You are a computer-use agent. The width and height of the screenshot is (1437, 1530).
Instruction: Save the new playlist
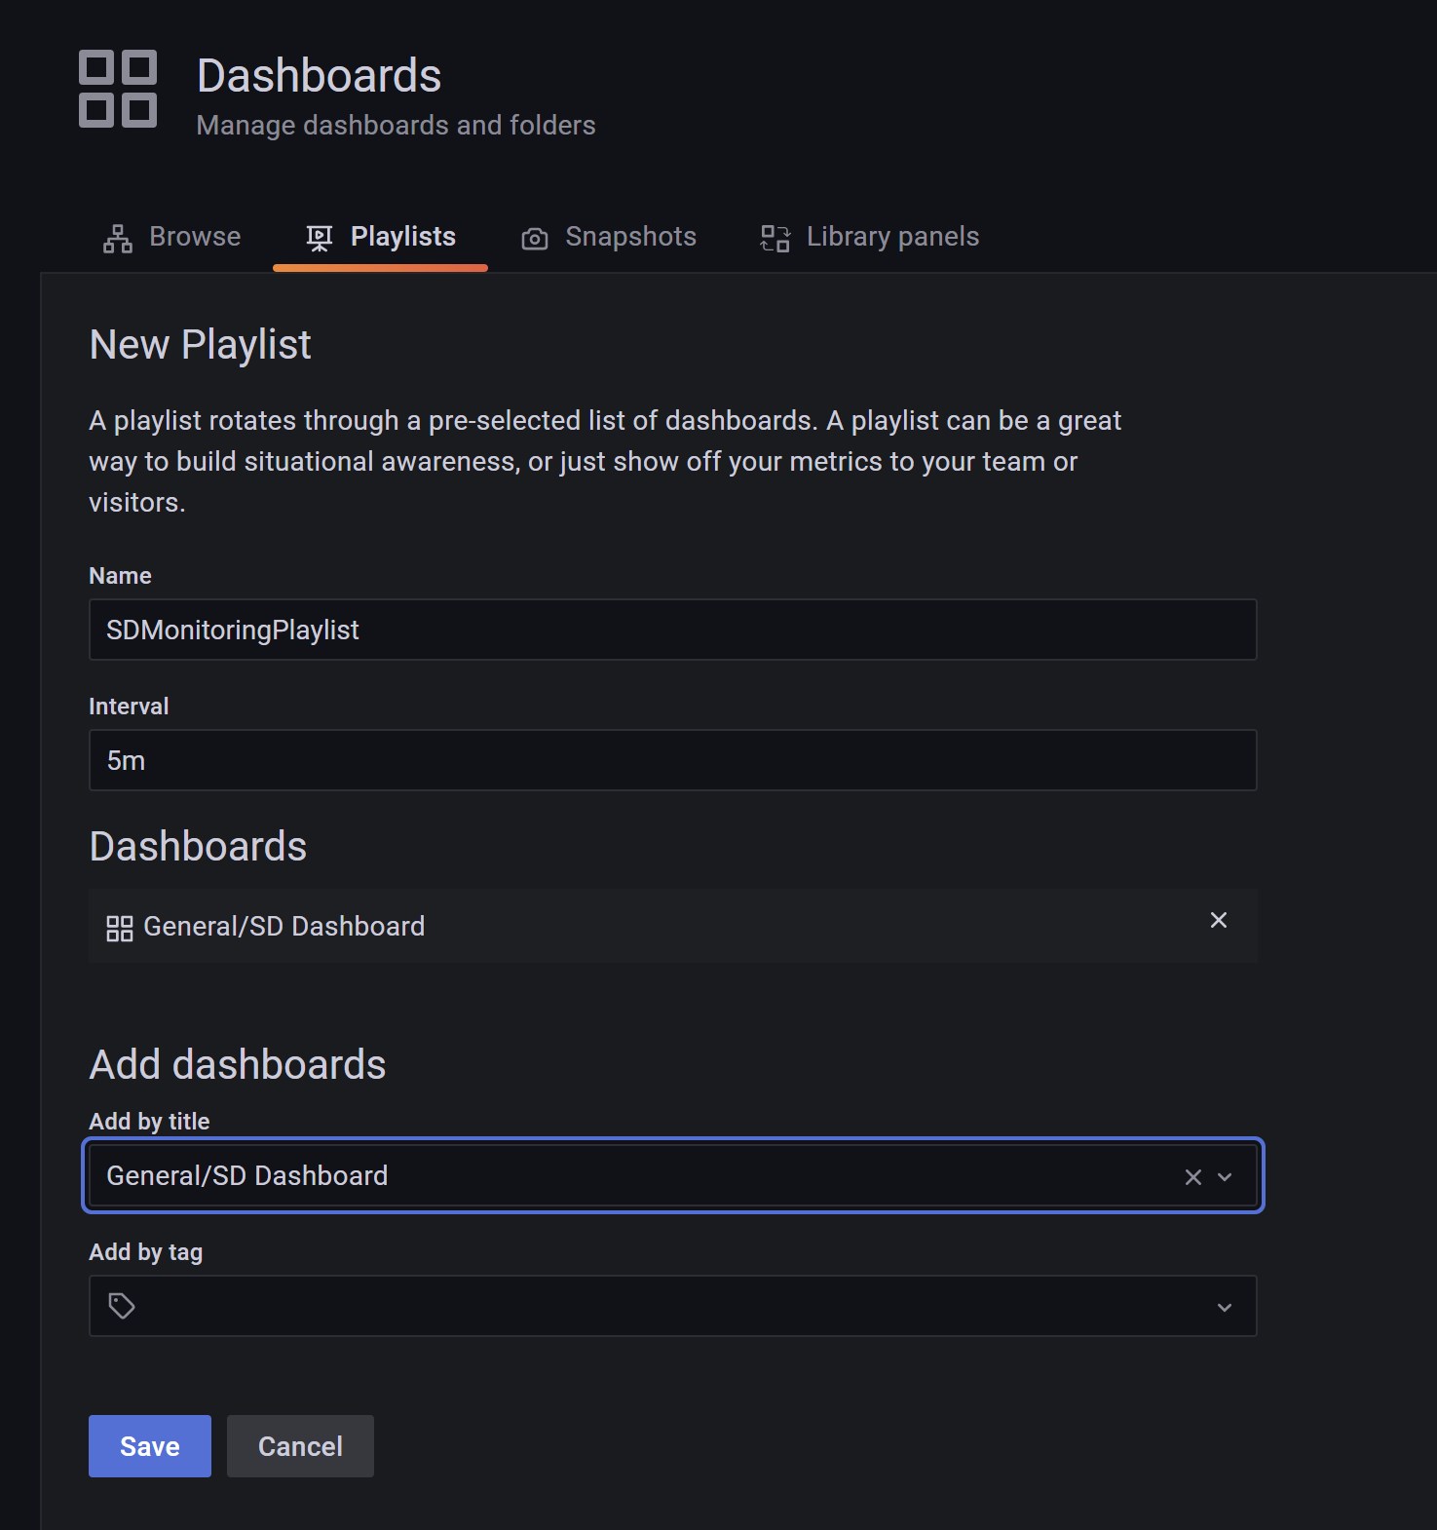pos(150,1446)
